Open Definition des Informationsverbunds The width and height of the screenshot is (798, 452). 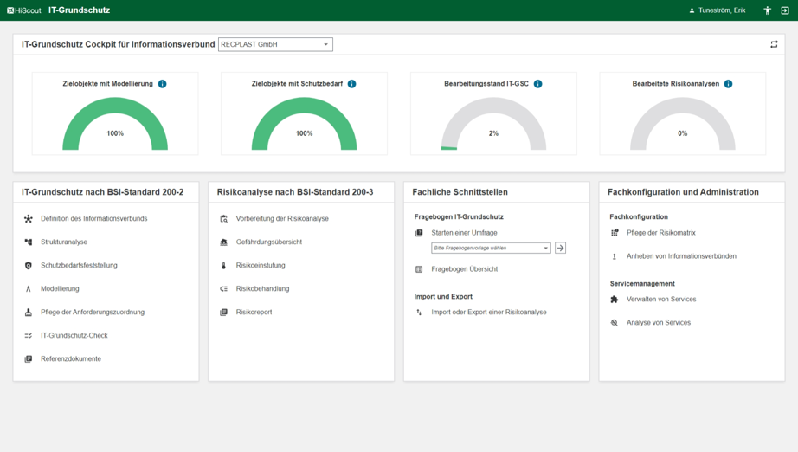tap(94, 219)
